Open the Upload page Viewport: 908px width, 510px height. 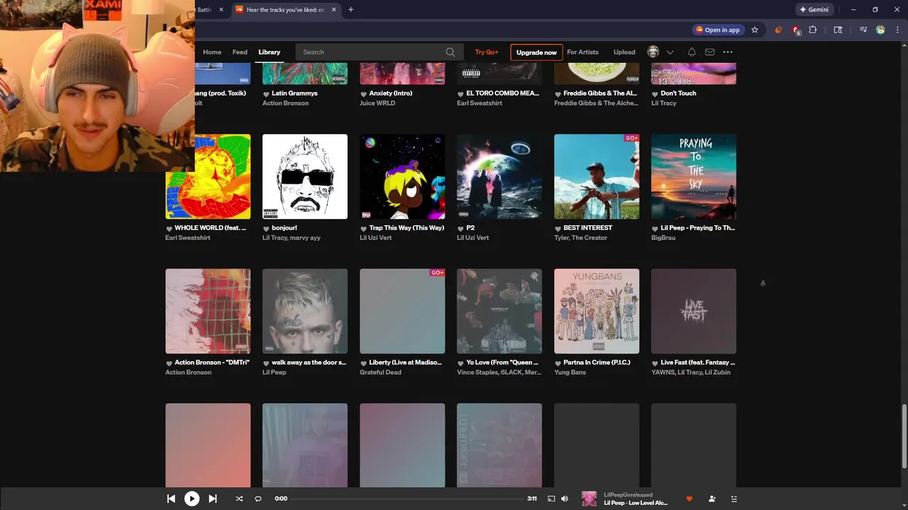tap(624, 52)
